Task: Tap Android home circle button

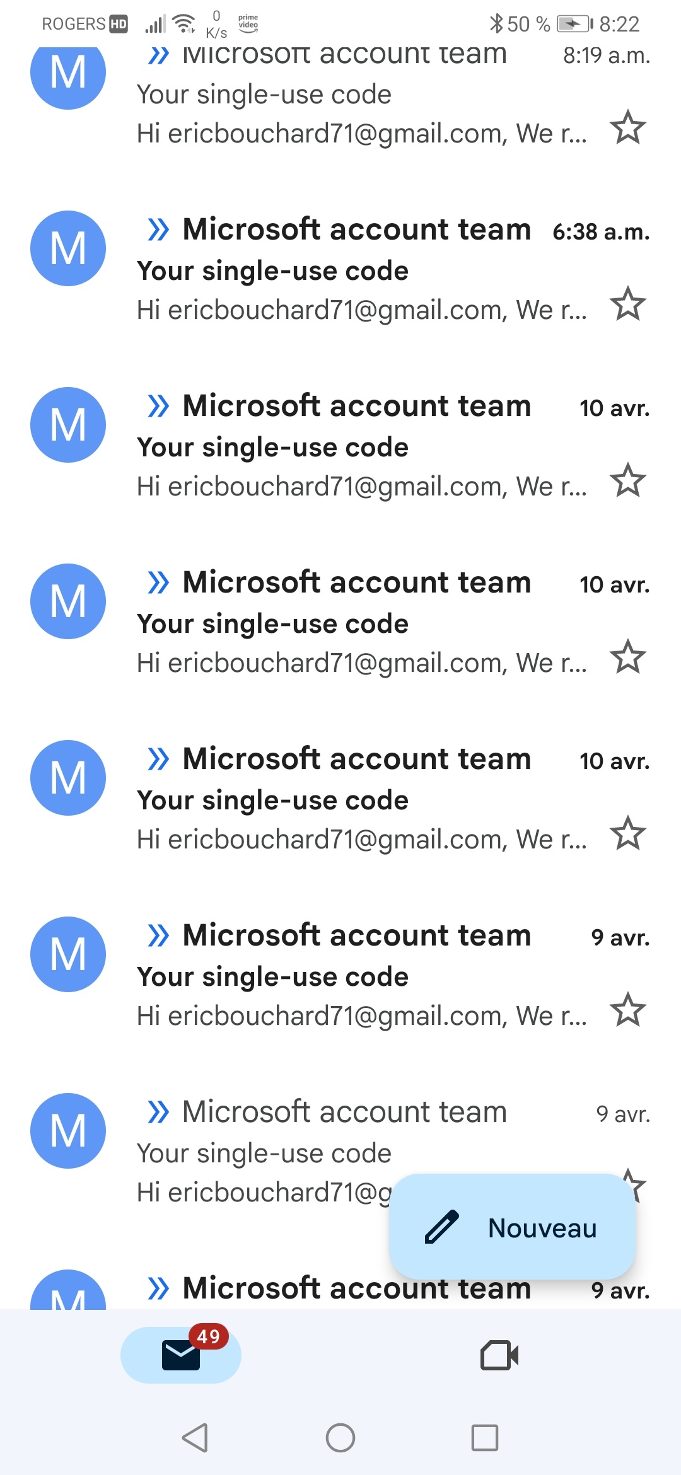Action: 340,1438
